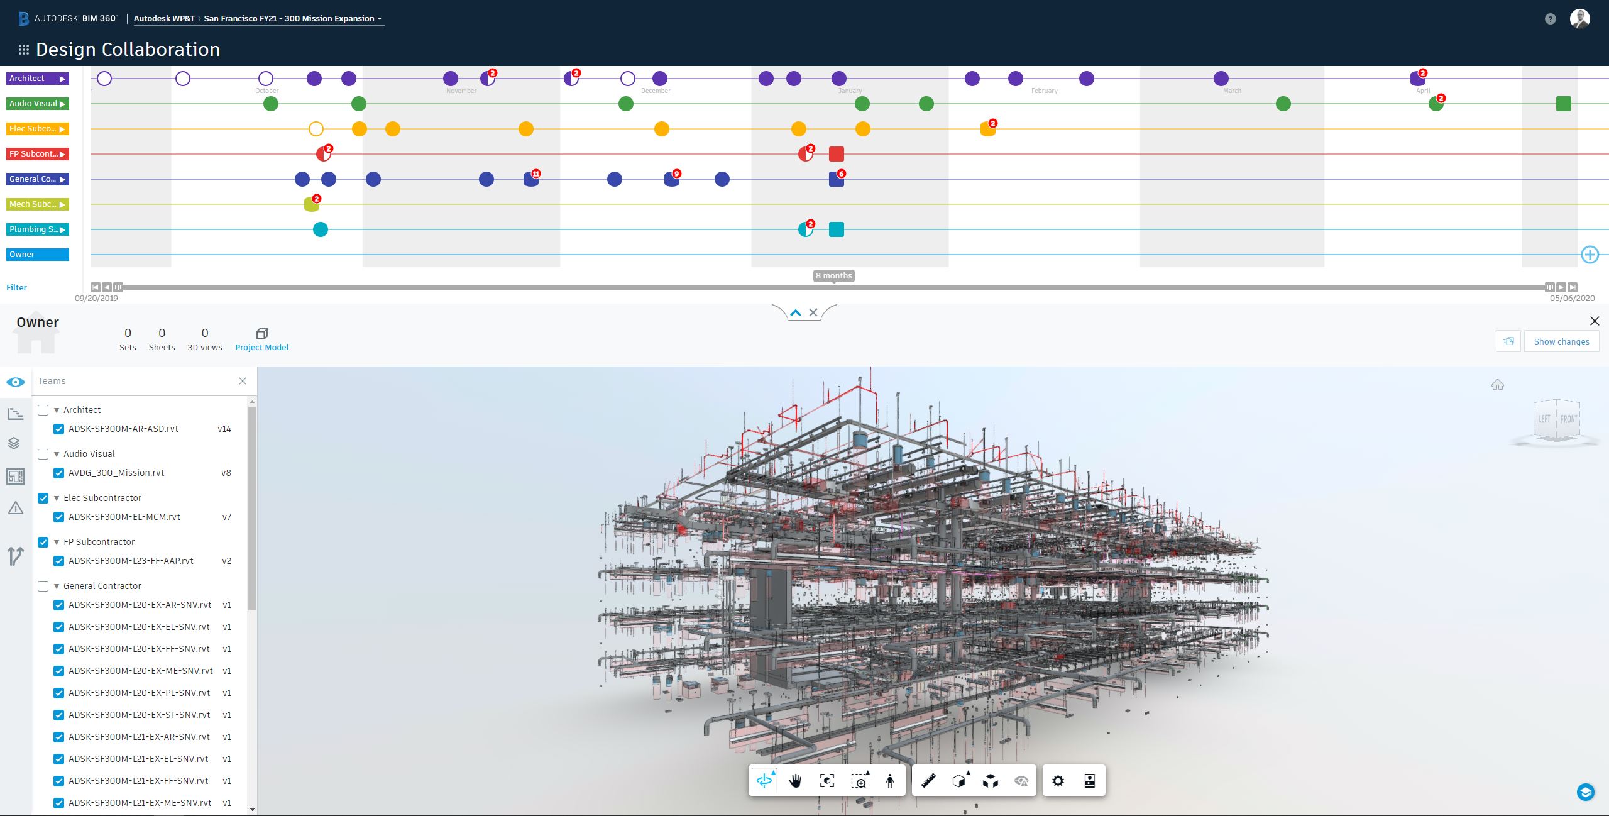Click the branching arrows icon in sidebar
This screenshot has width=1609, height=816.
pyautogui.click(x=16, y=556)
